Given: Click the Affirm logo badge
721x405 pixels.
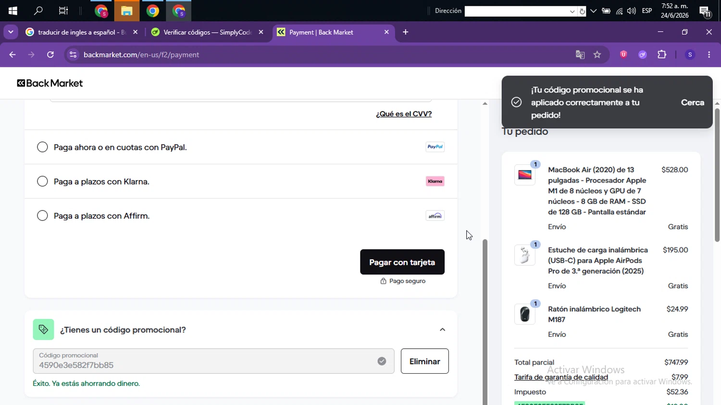Looking at the screenshot, I should pos(435,216).
